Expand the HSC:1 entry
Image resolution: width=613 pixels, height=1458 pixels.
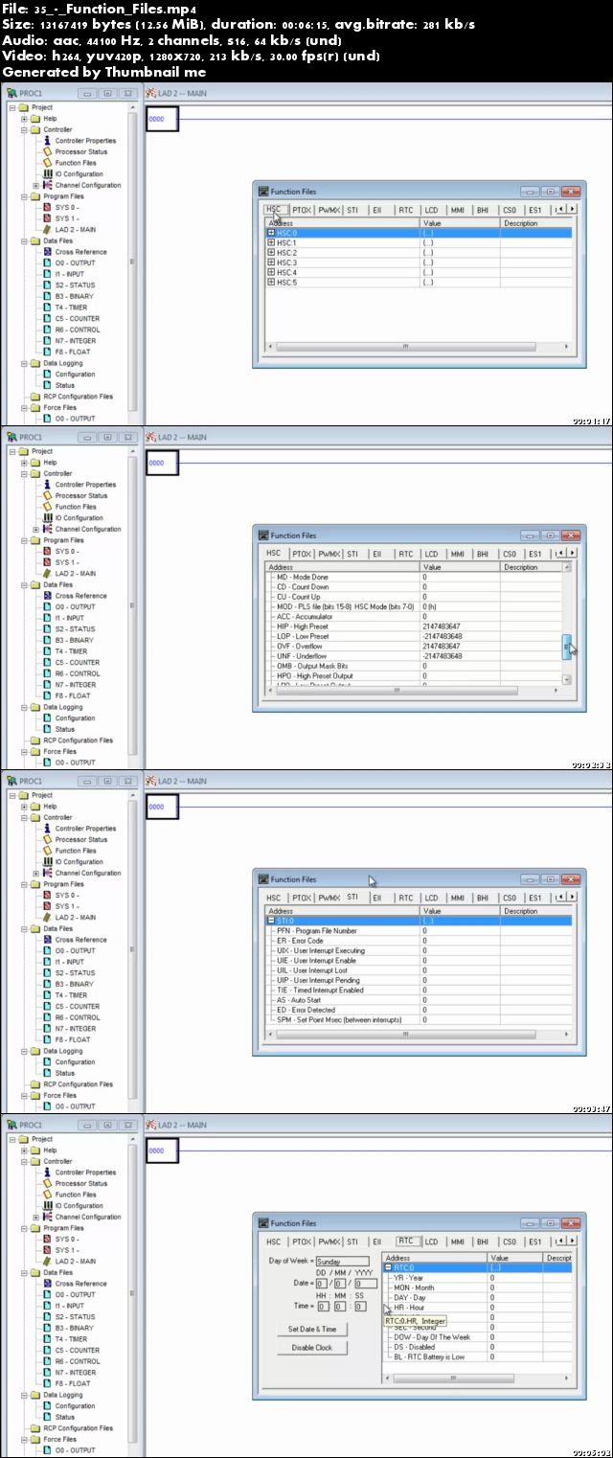click(271, 242)
